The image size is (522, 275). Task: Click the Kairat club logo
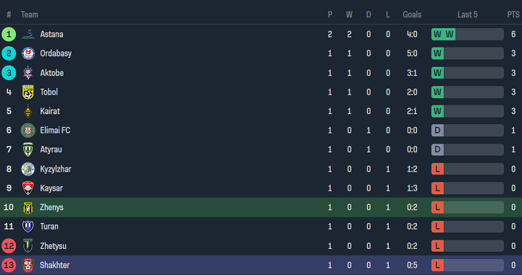(x=28, y=111)
